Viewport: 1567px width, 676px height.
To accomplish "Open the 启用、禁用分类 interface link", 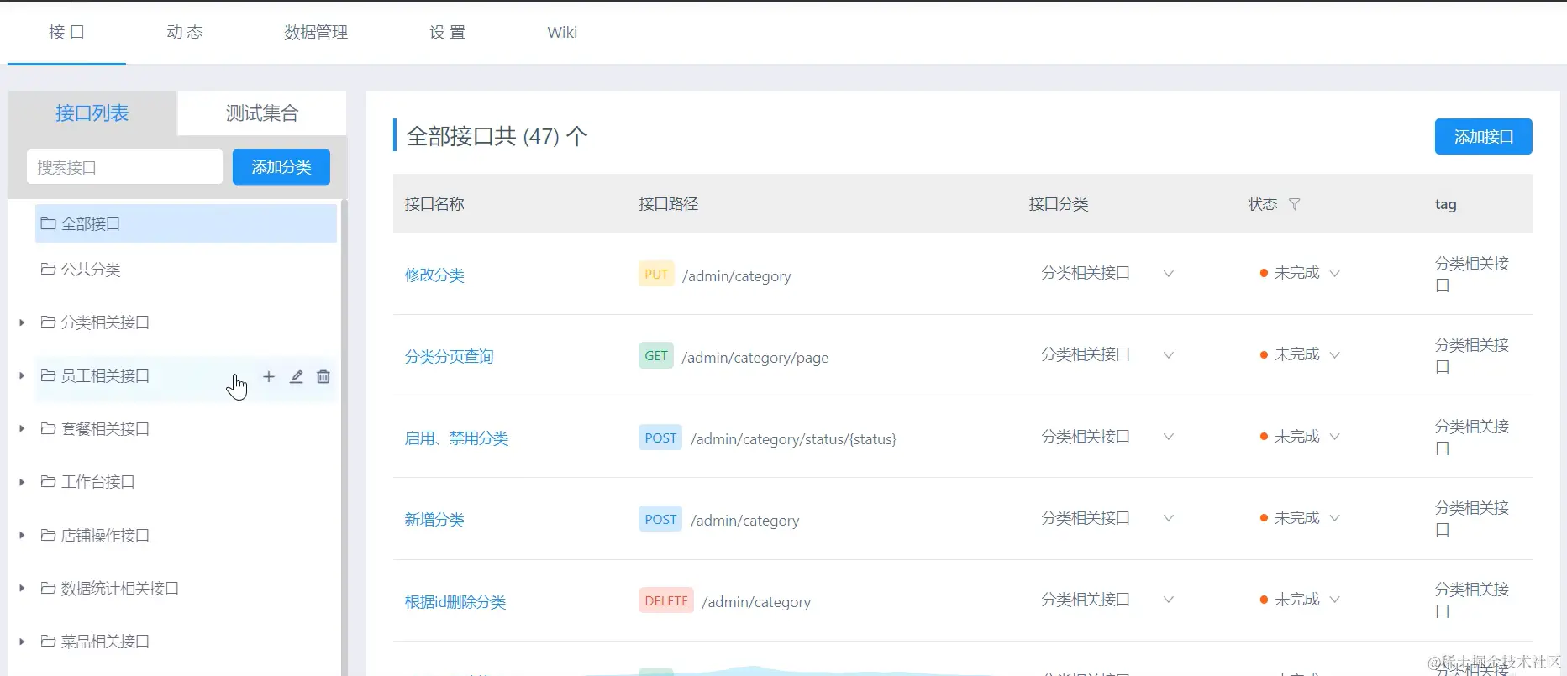I will click(456, 438).
